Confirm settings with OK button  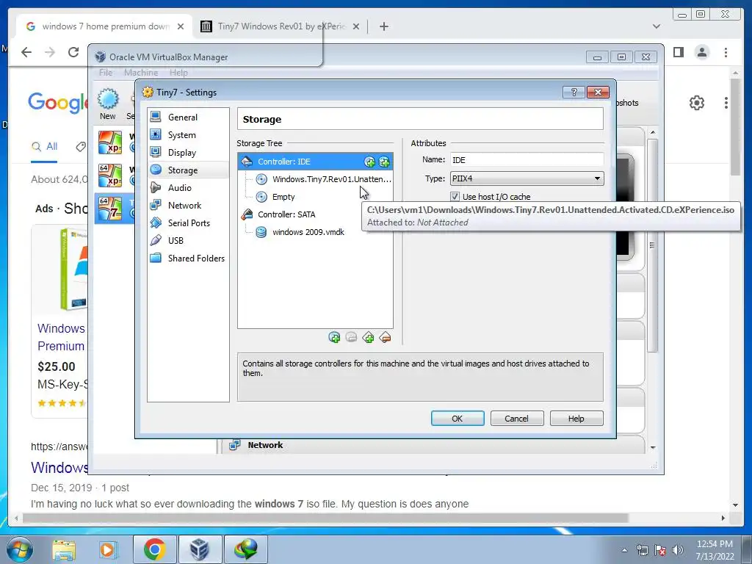click(458, 418)
